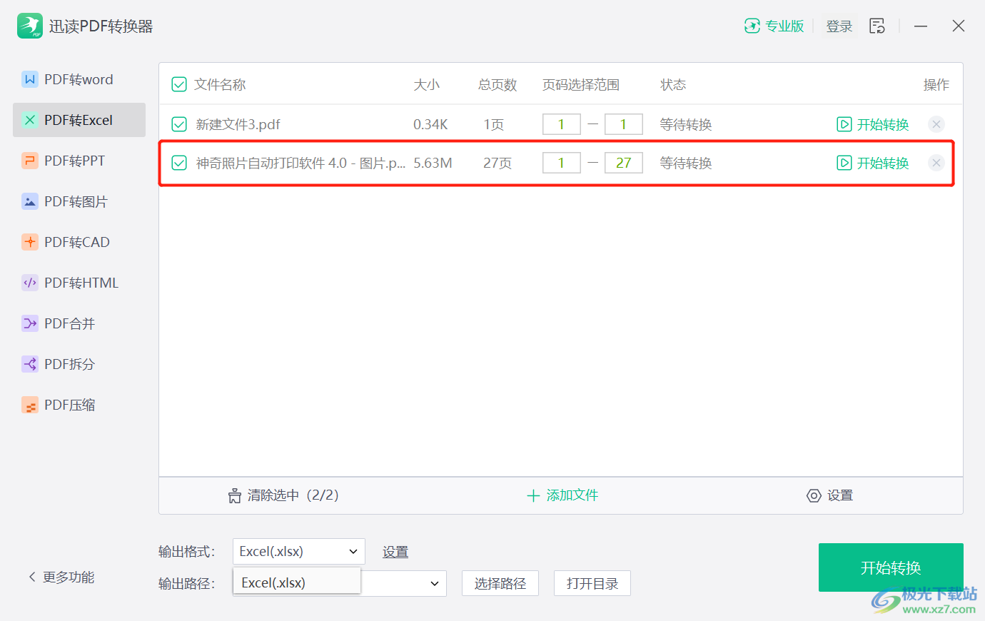Viewport: 985px width, 621px height.
Task: Expand the 输出格式 Excel(.xlsx) dropdown
Action: tap(298, 551)
